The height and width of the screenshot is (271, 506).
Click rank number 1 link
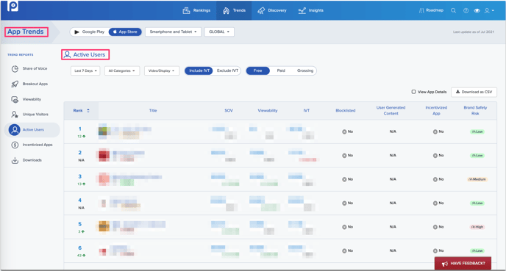(79, 129)
